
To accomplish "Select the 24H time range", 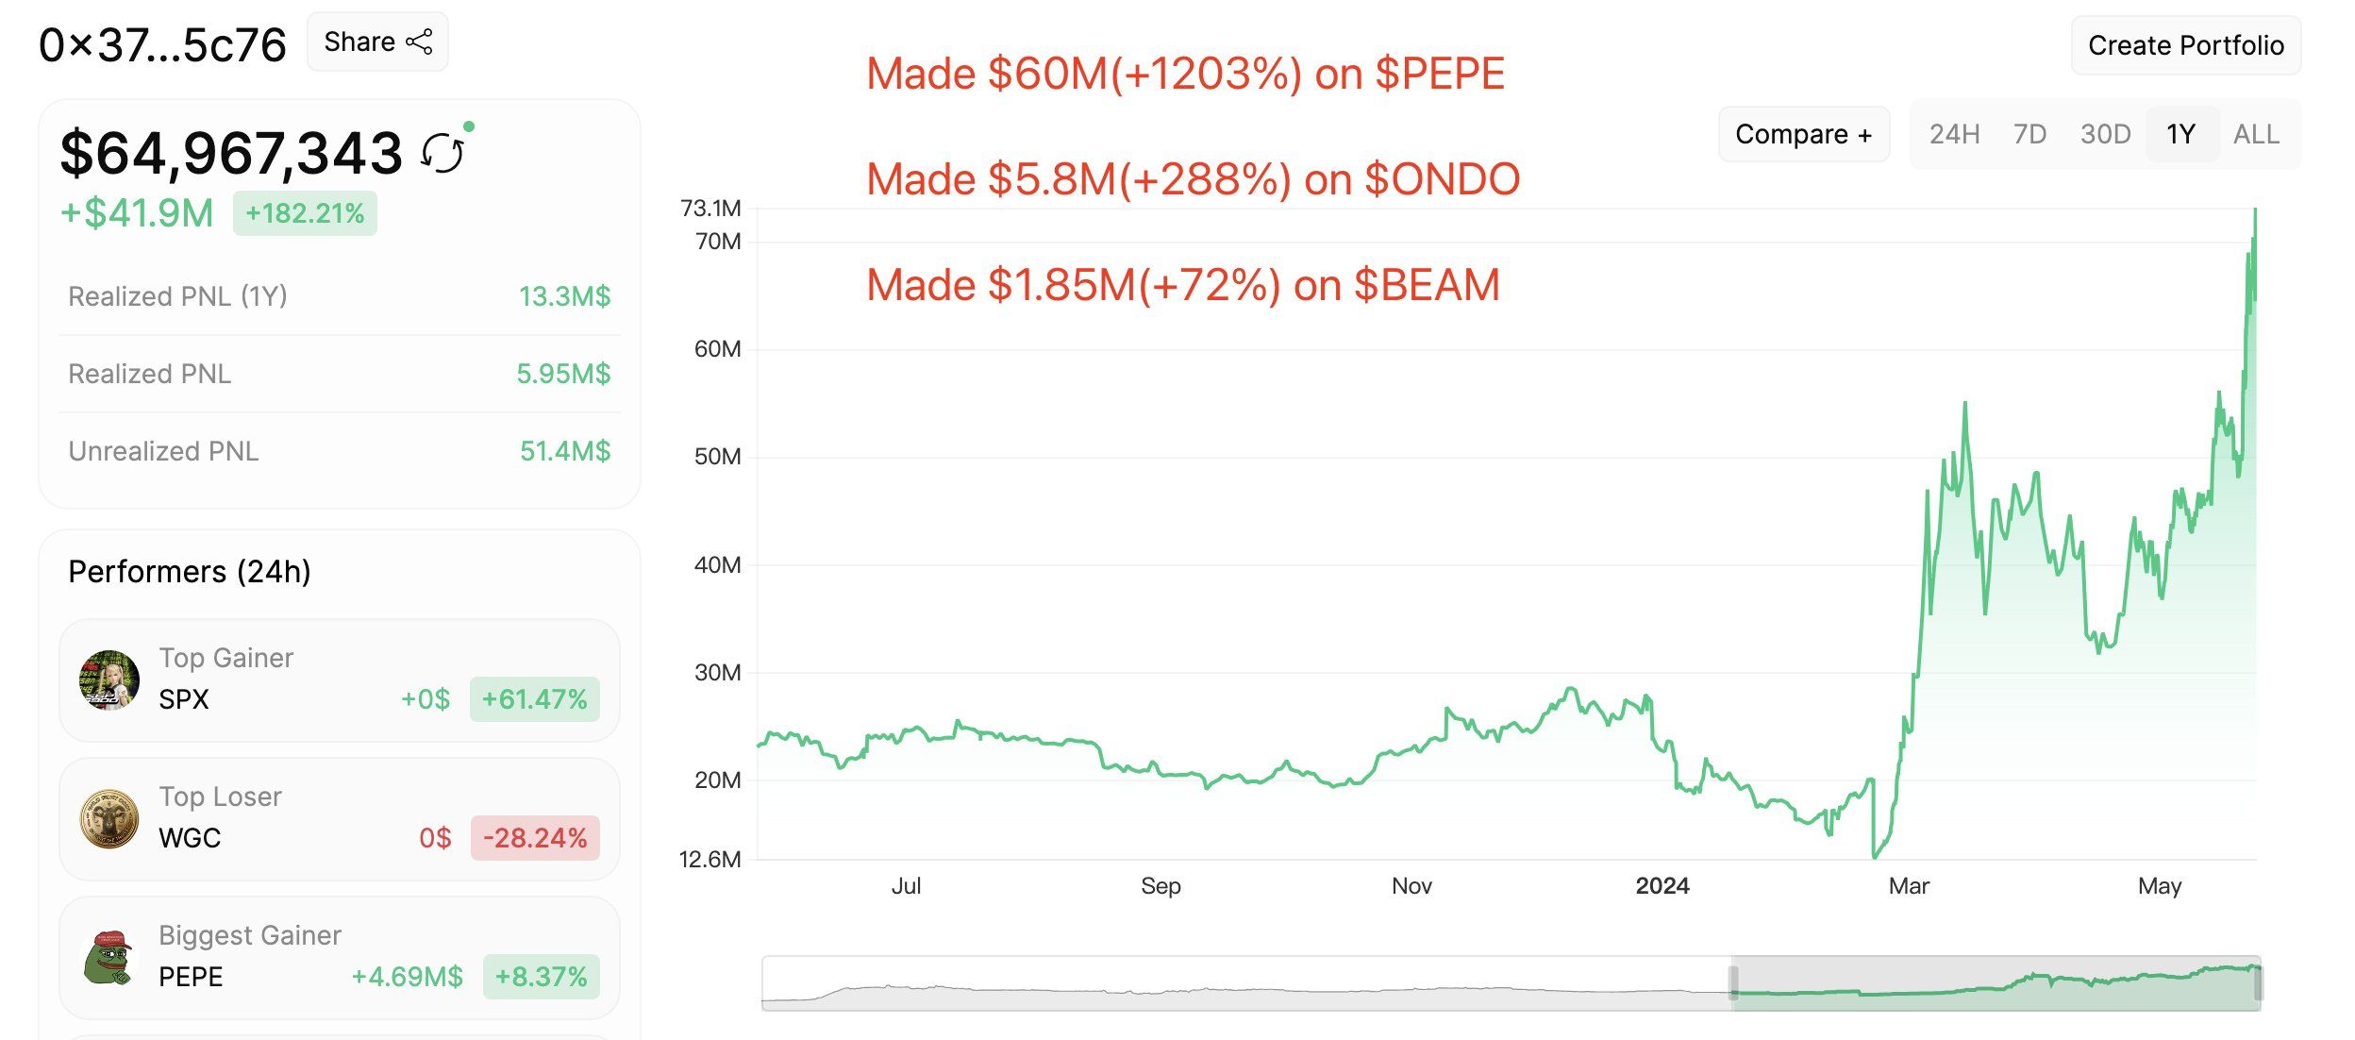I will coord(1954,135).
